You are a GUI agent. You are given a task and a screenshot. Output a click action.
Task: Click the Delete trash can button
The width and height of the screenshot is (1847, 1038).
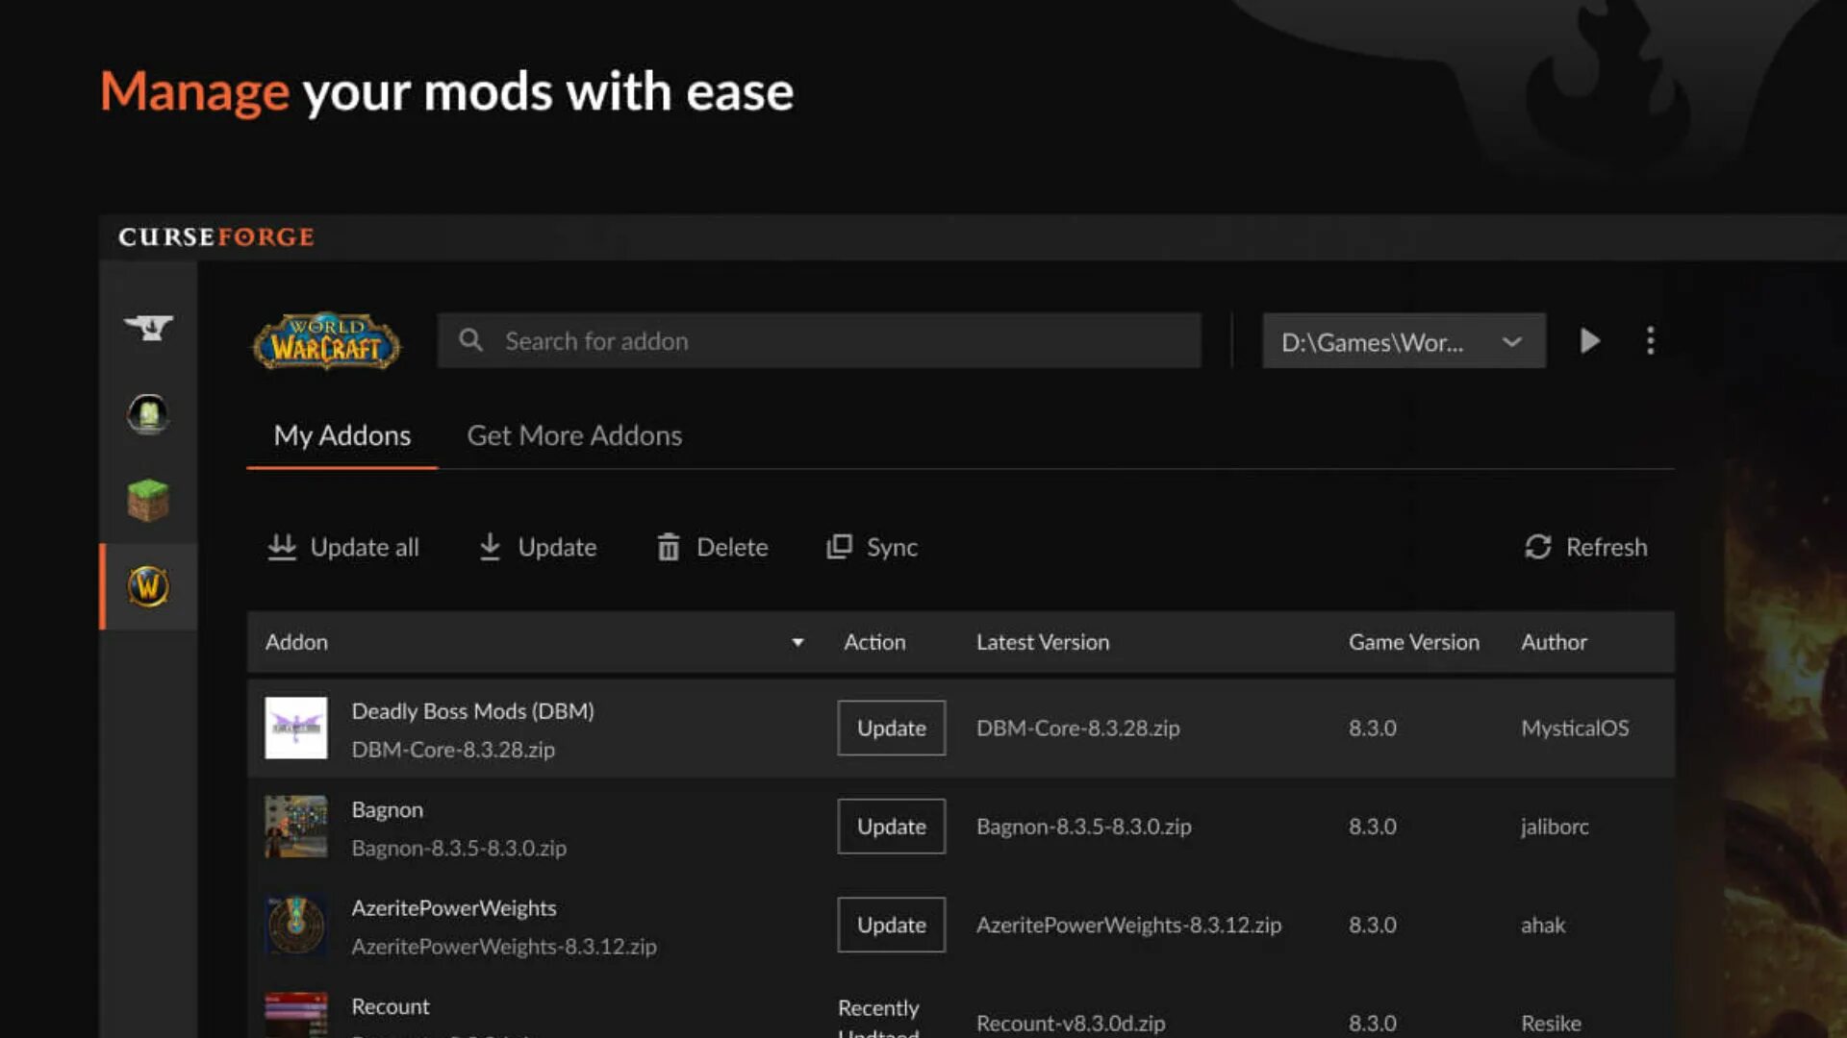[x=712, y=547]
